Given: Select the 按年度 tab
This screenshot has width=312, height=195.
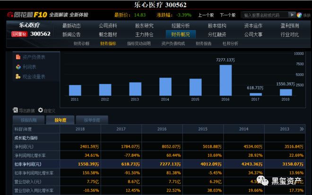Looking at the screenshot, I should (61, 120).
